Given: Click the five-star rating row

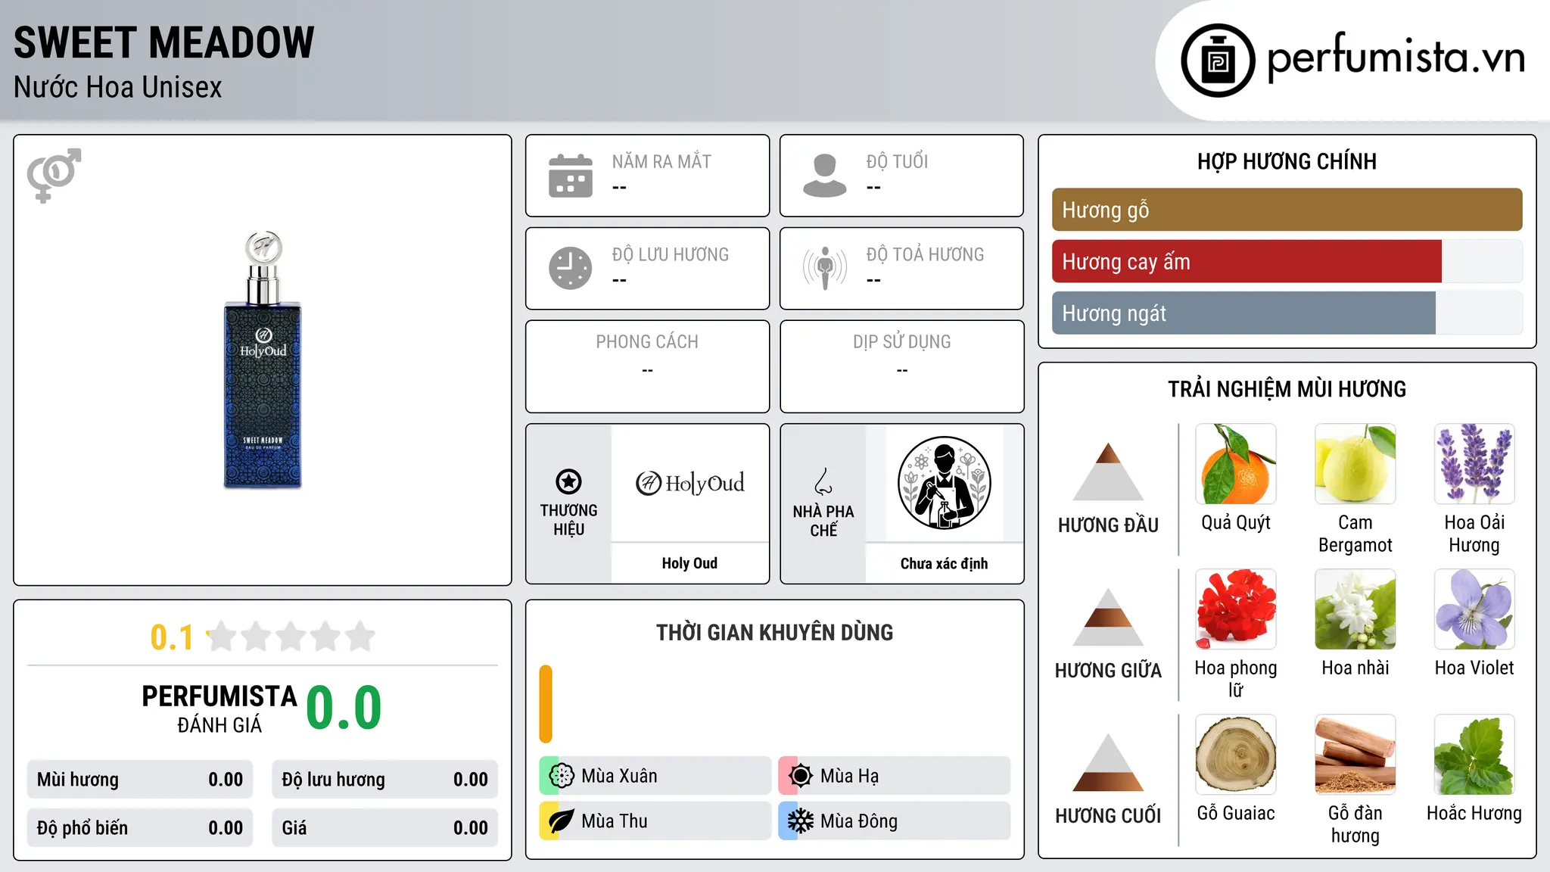Looking at the screenshot, I should coord(291,637).
